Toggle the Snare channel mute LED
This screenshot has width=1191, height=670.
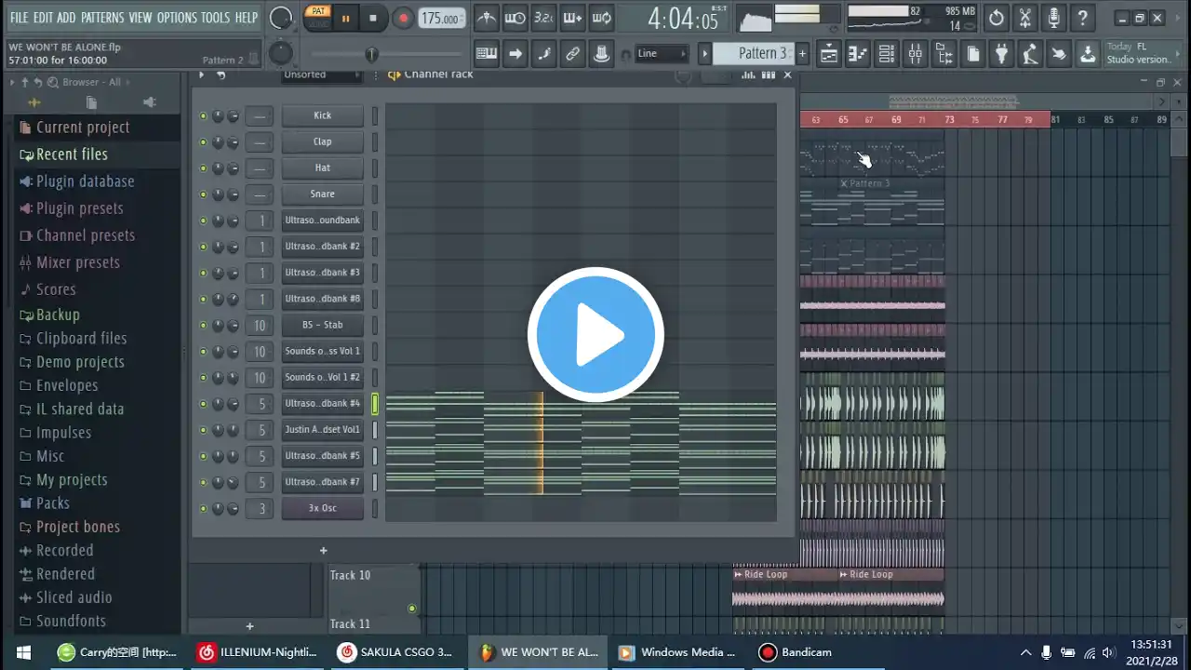pos(203,194)
